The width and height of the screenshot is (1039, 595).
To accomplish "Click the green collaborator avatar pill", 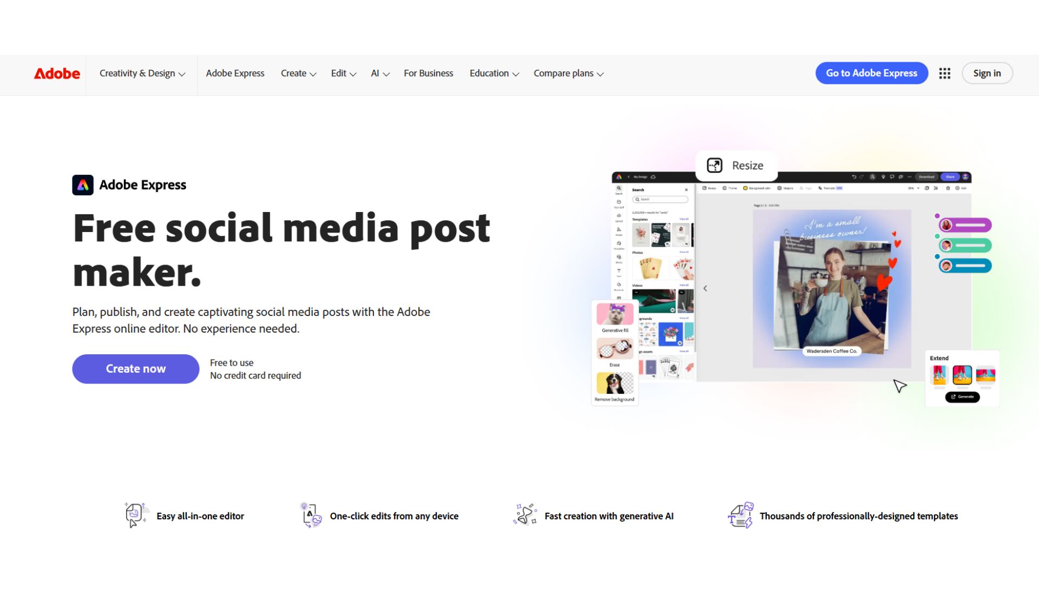I will [x=965, y=245].
